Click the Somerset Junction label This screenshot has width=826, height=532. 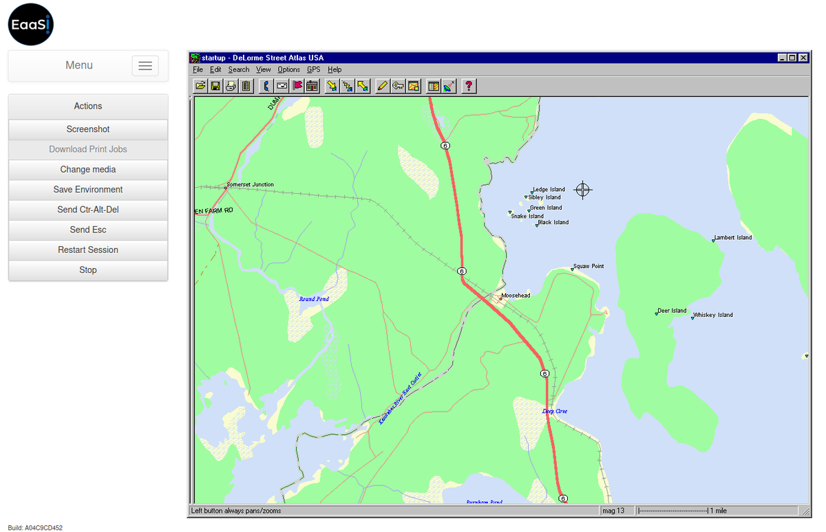click(250, 184)
